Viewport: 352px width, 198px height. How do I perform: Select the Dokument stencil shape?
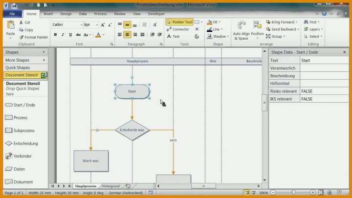(x=19, y=182)
